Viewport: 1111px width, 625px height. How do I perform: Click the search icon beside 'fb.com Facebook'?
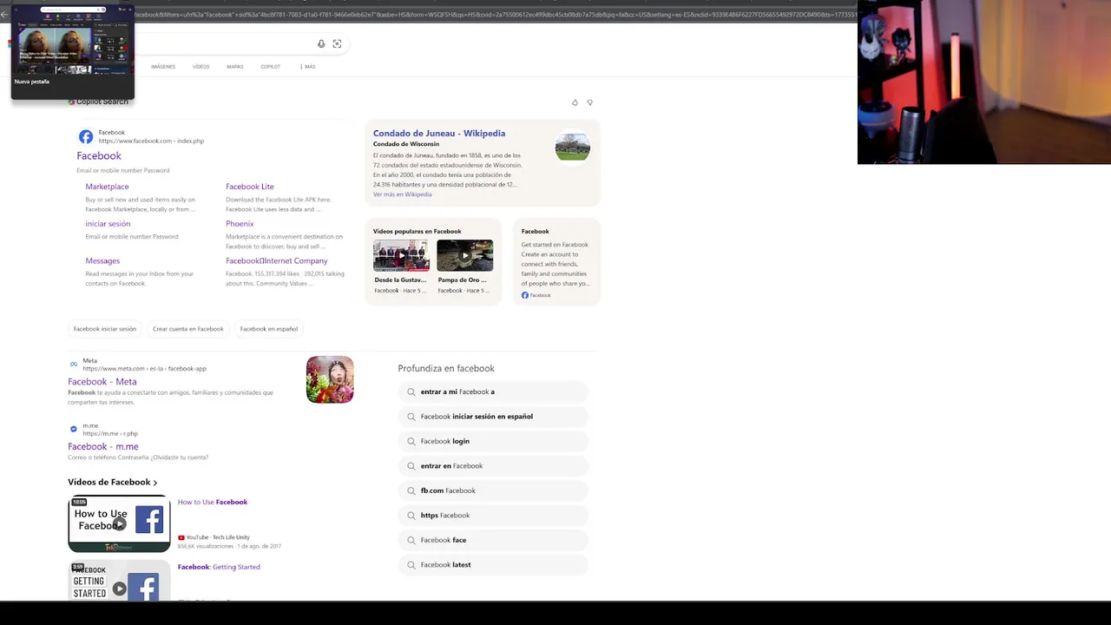pyautogui.click(x=411, y=490)
